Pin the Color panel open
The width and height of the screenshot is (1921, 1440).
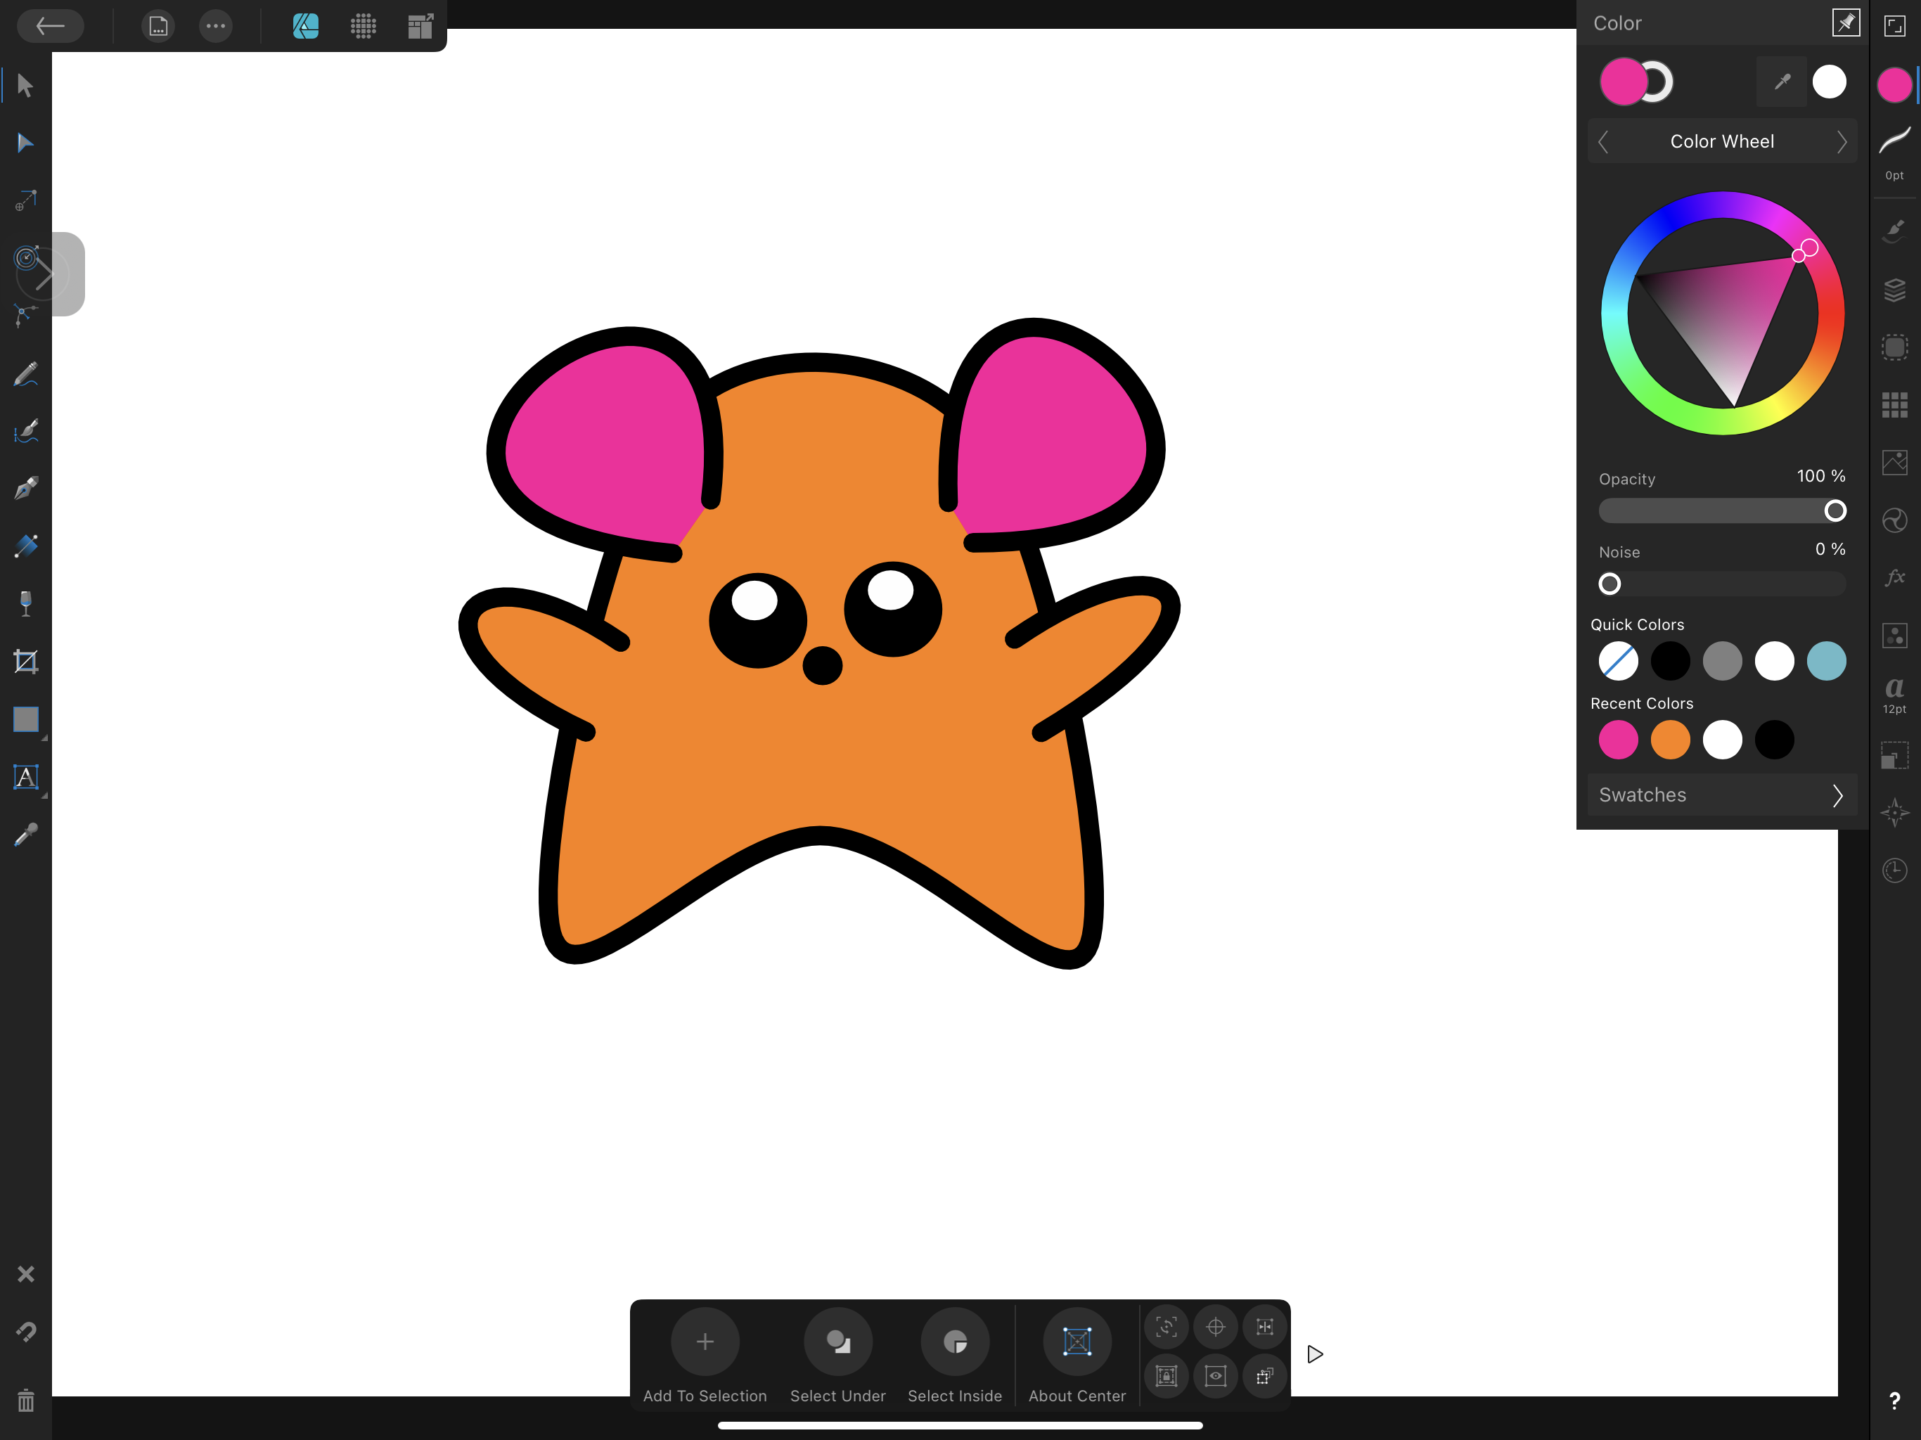coord(1846,23)
